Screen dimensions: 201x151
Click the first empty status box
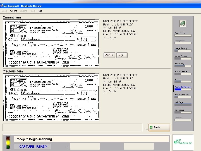click(x=85, y=147)
